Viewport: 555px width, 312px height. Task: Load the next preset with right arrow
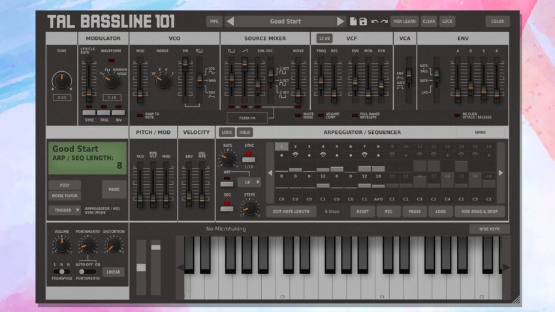click(x=340, y=22)
